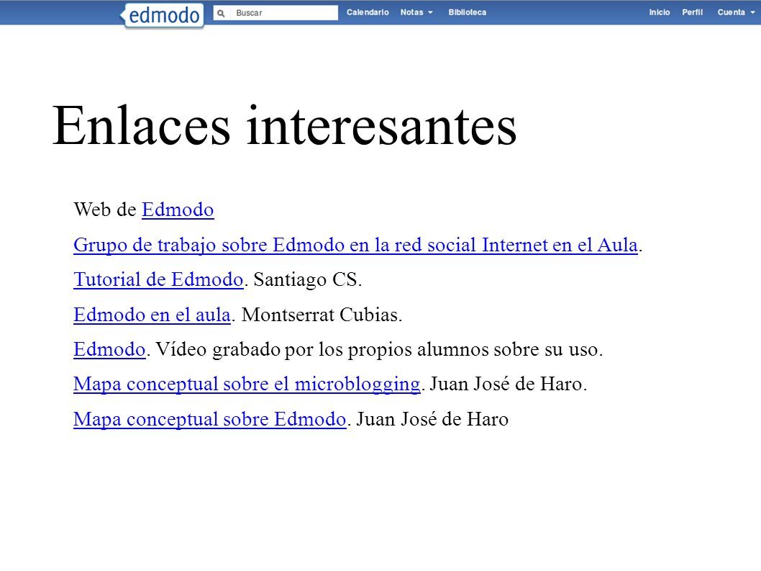Visit the 'Edmodo en el aula' link
The height and width of the screenshot is (571, 761).
152,315
